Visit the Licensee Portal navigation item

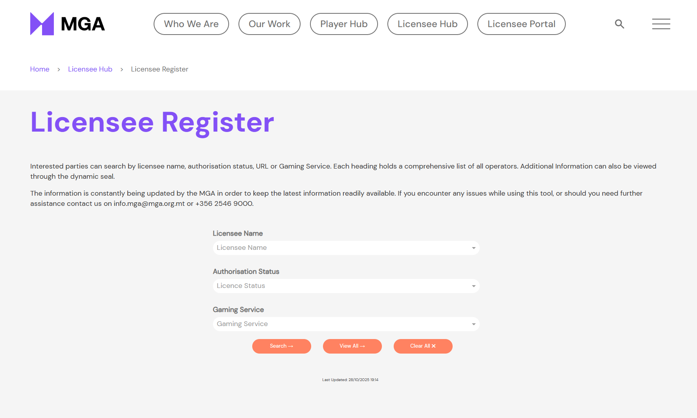tap(521, 24)
